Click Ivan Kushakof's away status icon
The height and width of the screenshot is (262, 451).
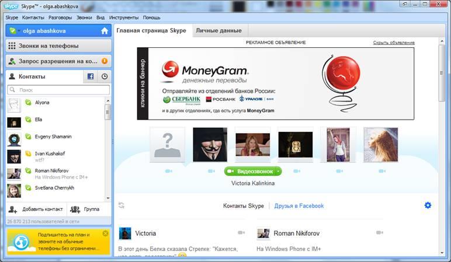click(x=28, y=153)
